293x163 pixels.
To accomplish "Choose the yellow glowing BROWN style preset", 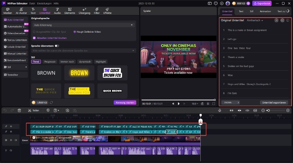I will [79, 73].
